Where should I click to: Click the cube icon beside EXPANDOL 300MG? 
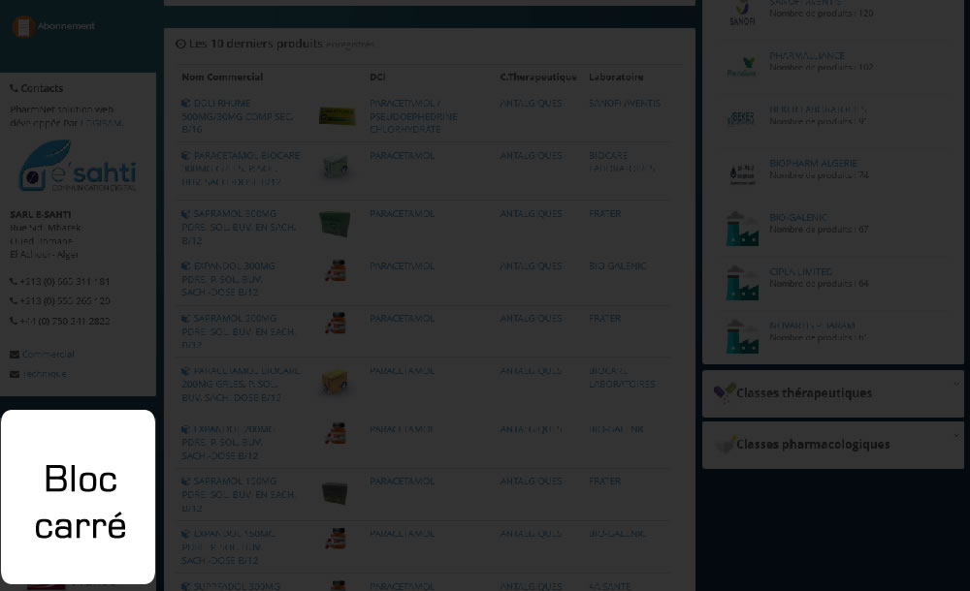(x=185, y=265)
